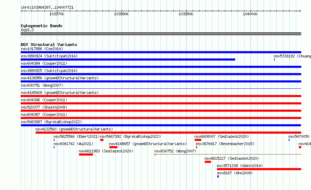Click the DGV Structural Variants track title
This screenshot has width=311, height=190.
coord(49,45)
